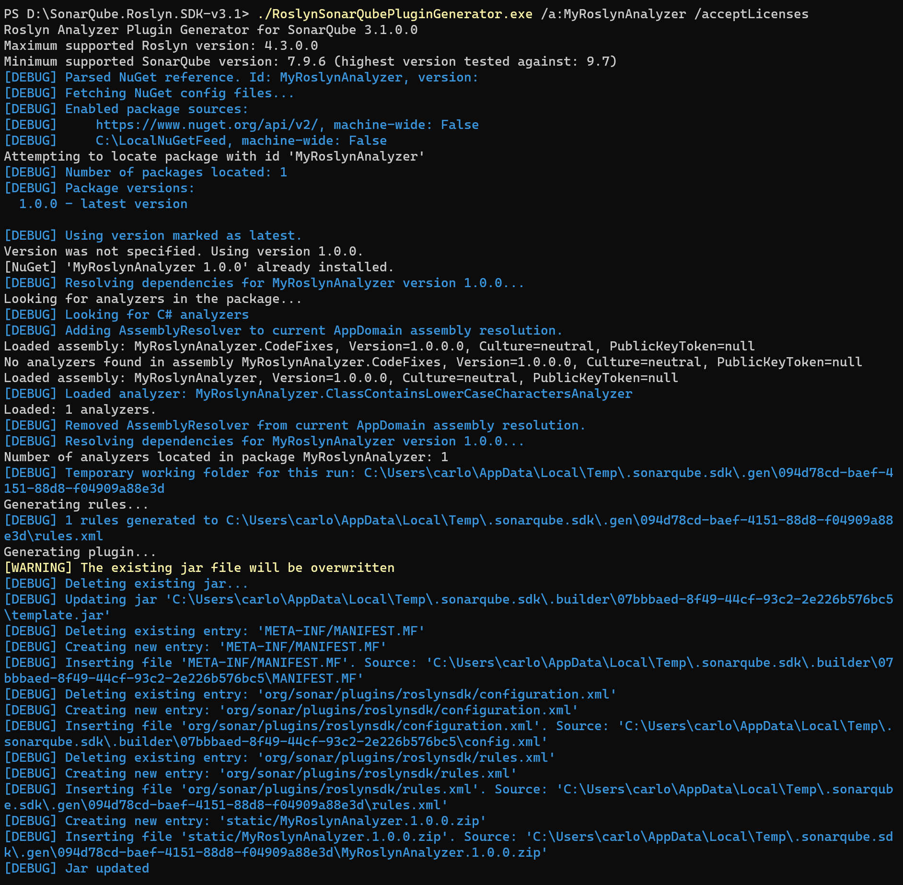Click the 'Number of packages located: 1' line
This screenshot has width=903, height=885.
(x=146, y=172)
